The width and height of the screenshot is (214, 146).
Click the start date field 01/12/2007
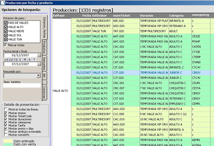(21, 55)
